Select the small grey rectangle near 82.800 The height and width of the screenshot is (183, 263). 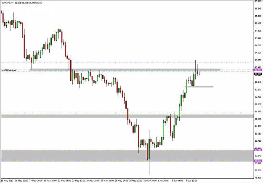tap(199, 87)
